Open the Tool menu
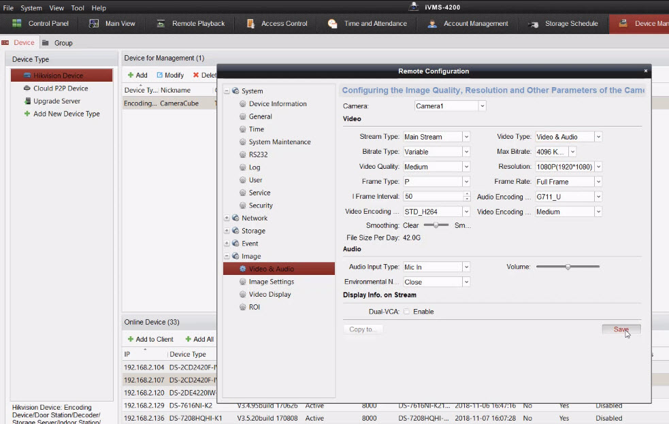Image resolution: width=669 pixels, height=424 pixels. point(78,8)
